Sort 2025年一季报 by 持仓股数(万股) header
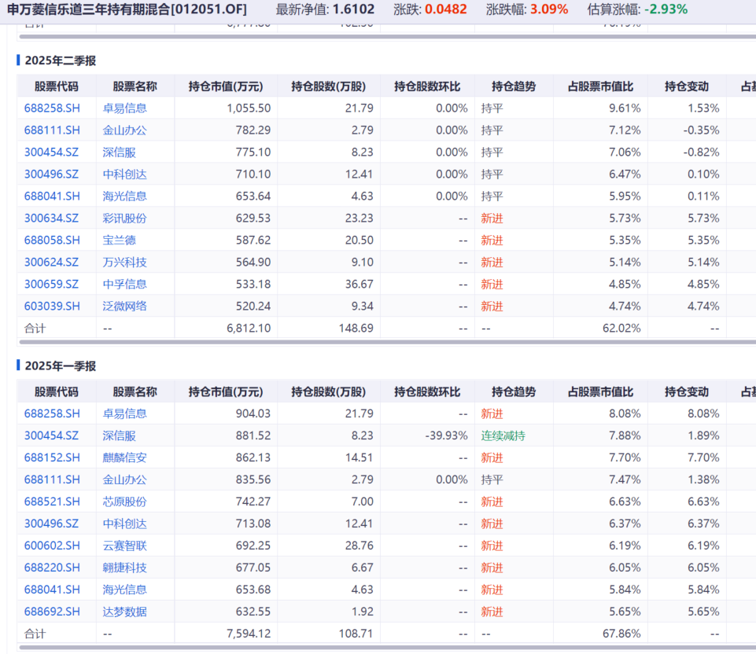The width and height of the screenshot is (756, 654). (x=328, y=391)
